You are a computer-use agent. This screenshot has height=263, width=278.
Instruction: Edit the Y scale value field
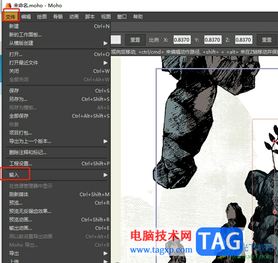point(213,40)
